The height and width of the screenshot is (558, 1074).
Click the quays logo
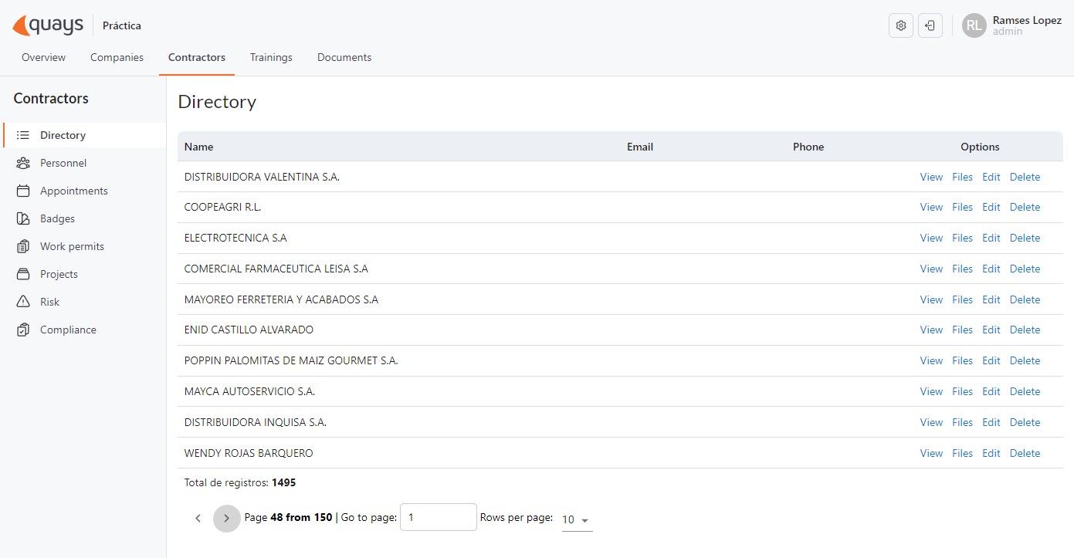click(x=48, y=25)
